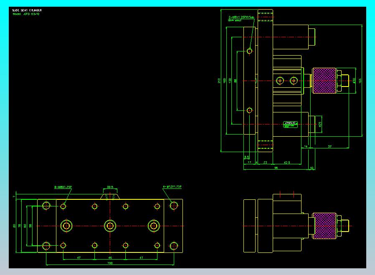Pick the 190 overall width dimension
The height and width of the screenshot is (275, 375).
coord(110,263)
